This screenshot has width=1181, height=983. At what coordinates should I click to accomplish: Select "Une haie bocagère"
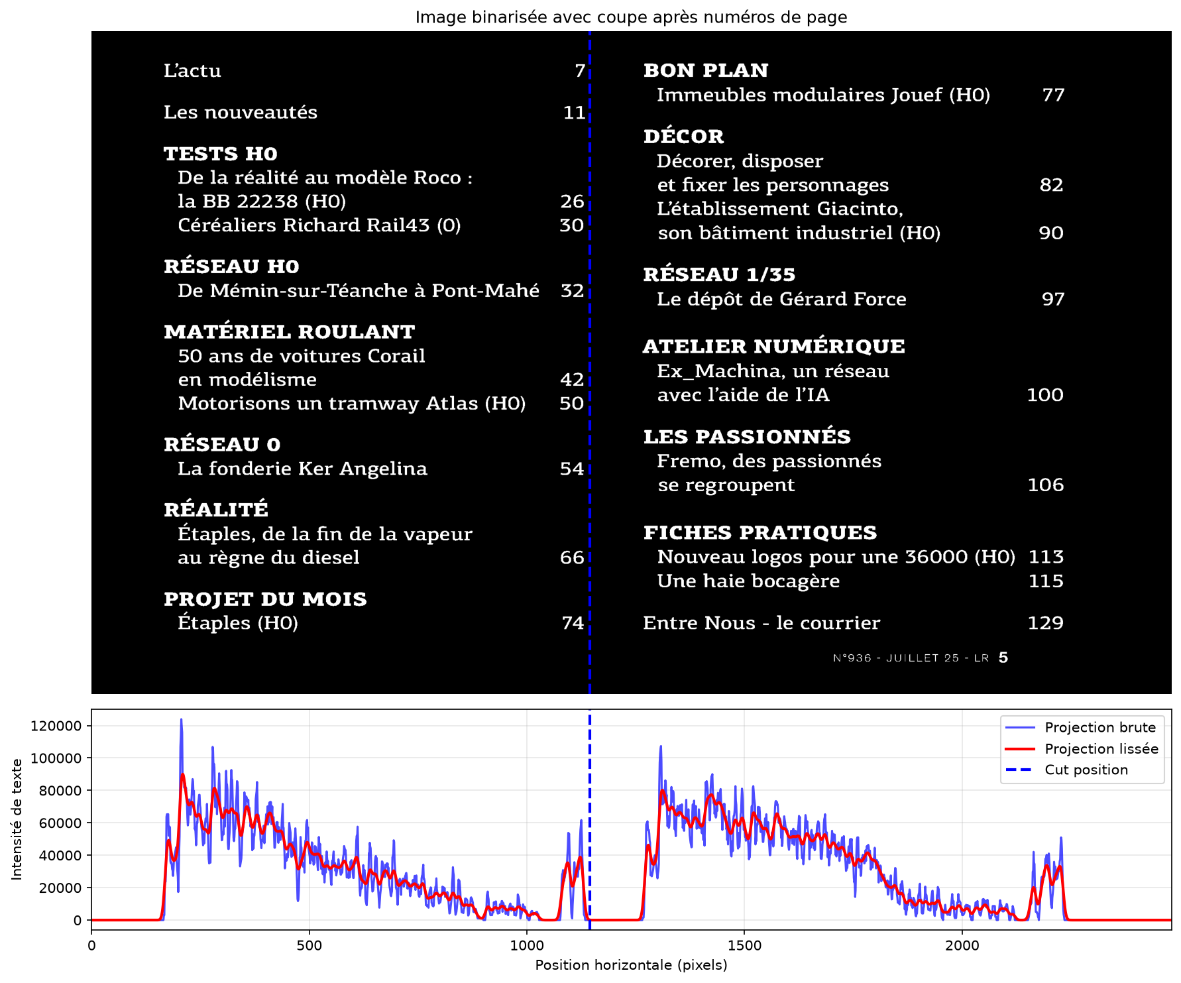tap(748, 581)
